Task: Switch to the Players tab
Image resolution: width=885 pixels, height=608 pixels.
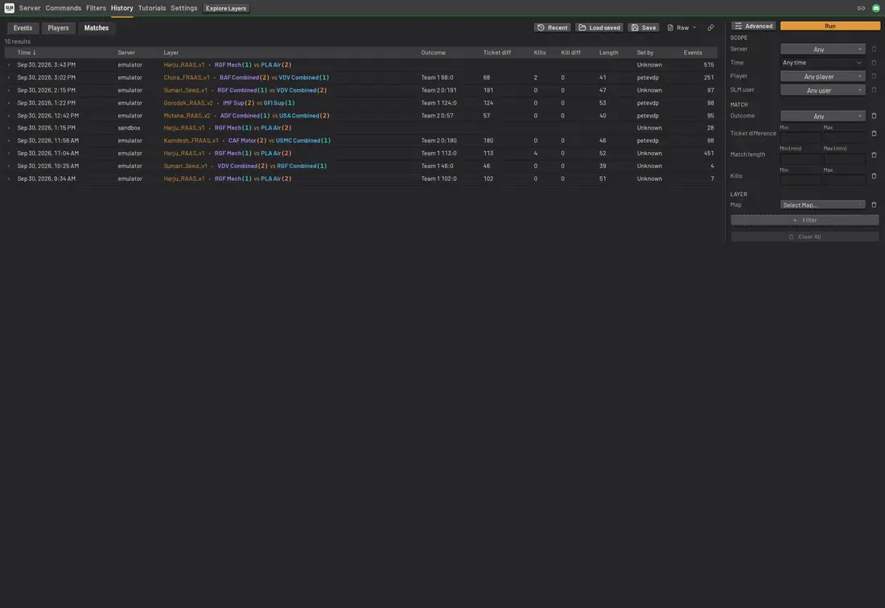Action: pos(58,27)
